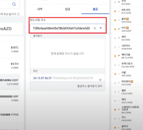Select the 유엑스링크 UXLINK/KRW market
143x130 pixels.
(x=127, y=65)
